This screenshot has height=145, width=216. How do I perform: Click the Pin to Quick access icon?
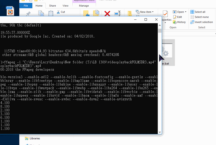coord(28,14)
